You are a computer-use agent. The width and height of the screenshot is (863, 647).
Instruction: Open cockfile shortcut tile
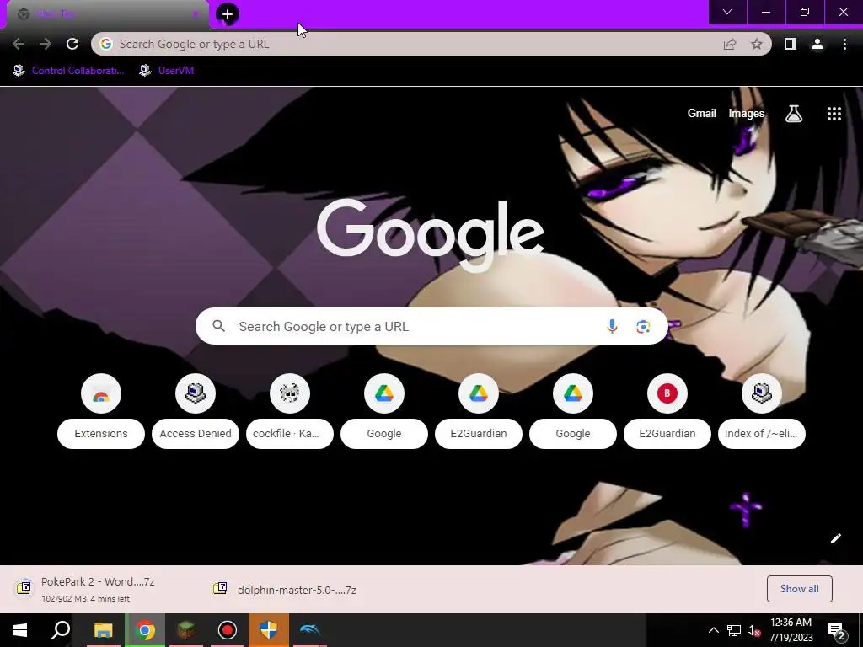pyautogui.click(x=290, y=411)
